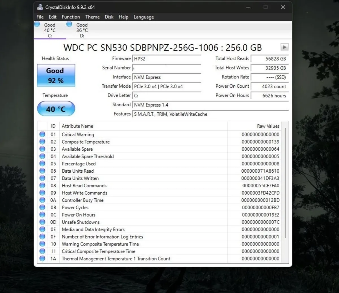
Task: Click the Standard field NVM Express 1.4
Action: (210, 105)
